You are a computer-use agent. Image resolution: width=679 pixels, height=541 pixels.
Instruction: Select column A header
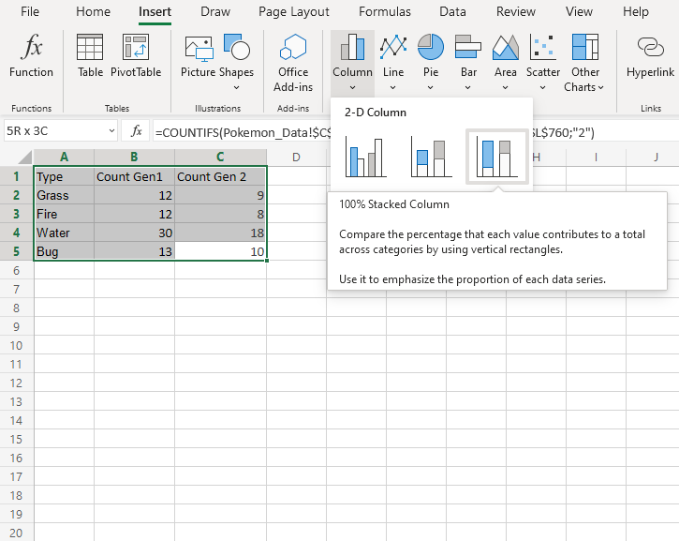[x=64, y=157]
